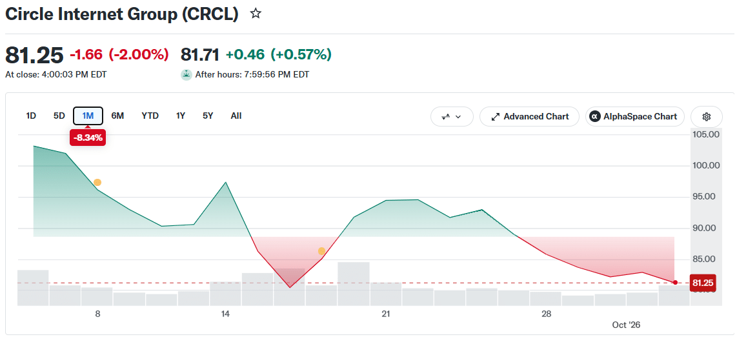Click the Circle Internet Group (CRCL) title

click(122, 14)
